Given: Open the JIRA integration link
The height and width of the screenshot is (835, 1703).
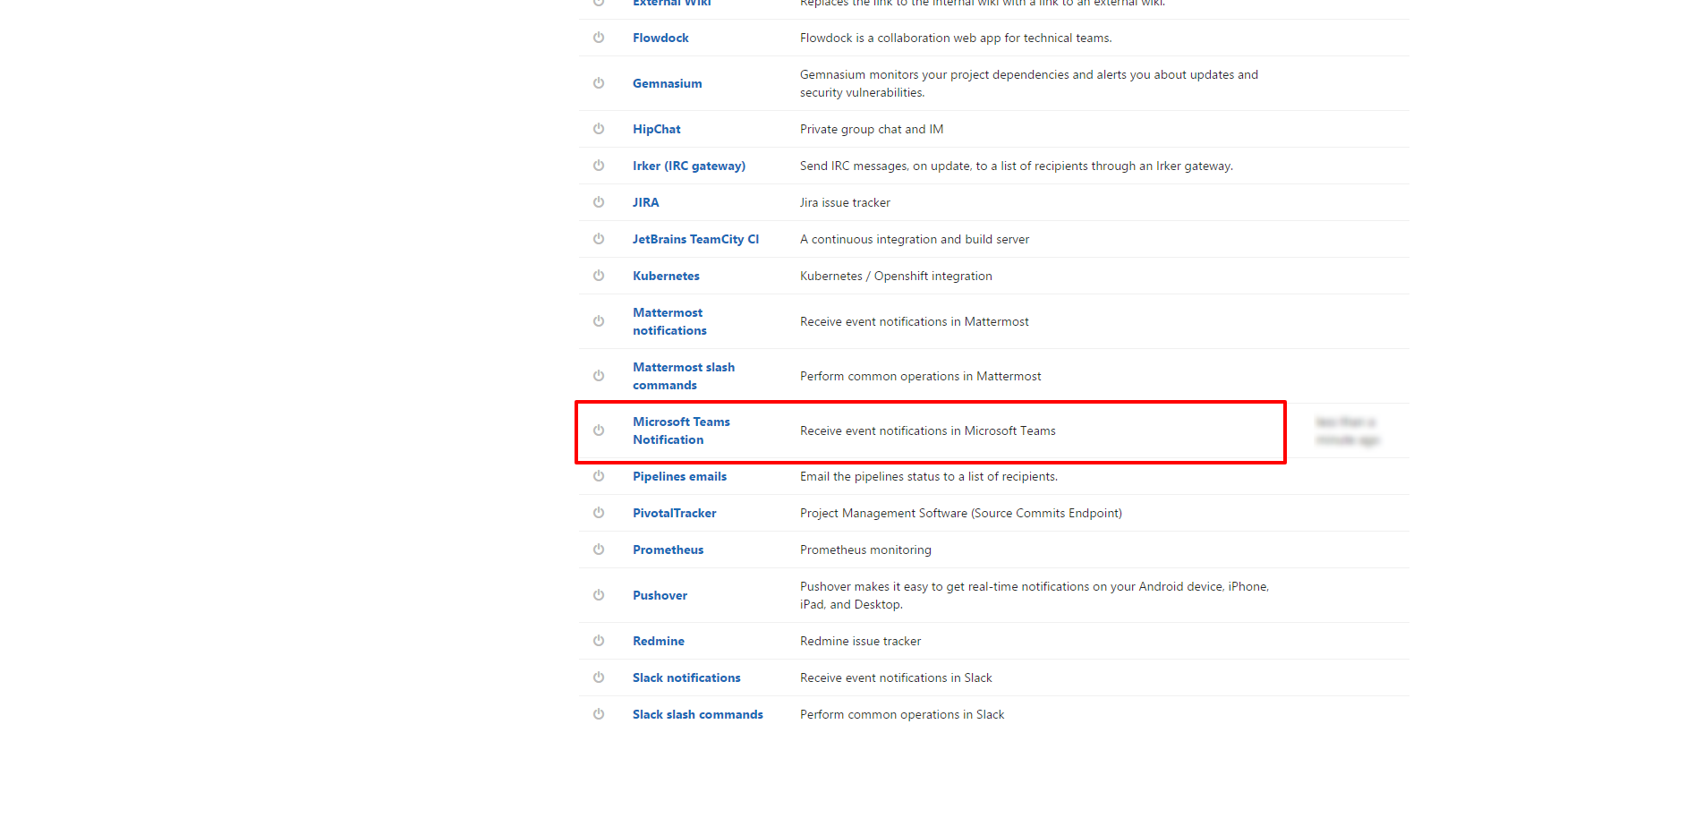Looking at the screenshot, I should (646, 202).
